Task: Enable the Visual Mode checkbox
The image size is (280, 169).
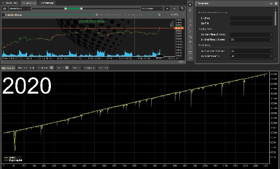Action: tap(3, 15)
